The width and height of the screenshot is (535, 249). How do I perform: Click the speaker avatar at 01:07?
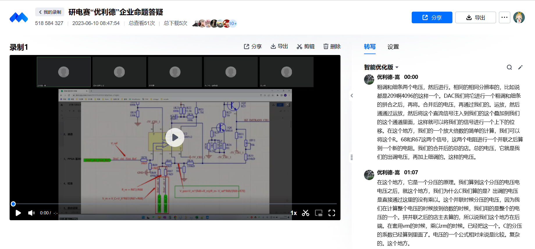pyautogui.click(x=369, y=175)
